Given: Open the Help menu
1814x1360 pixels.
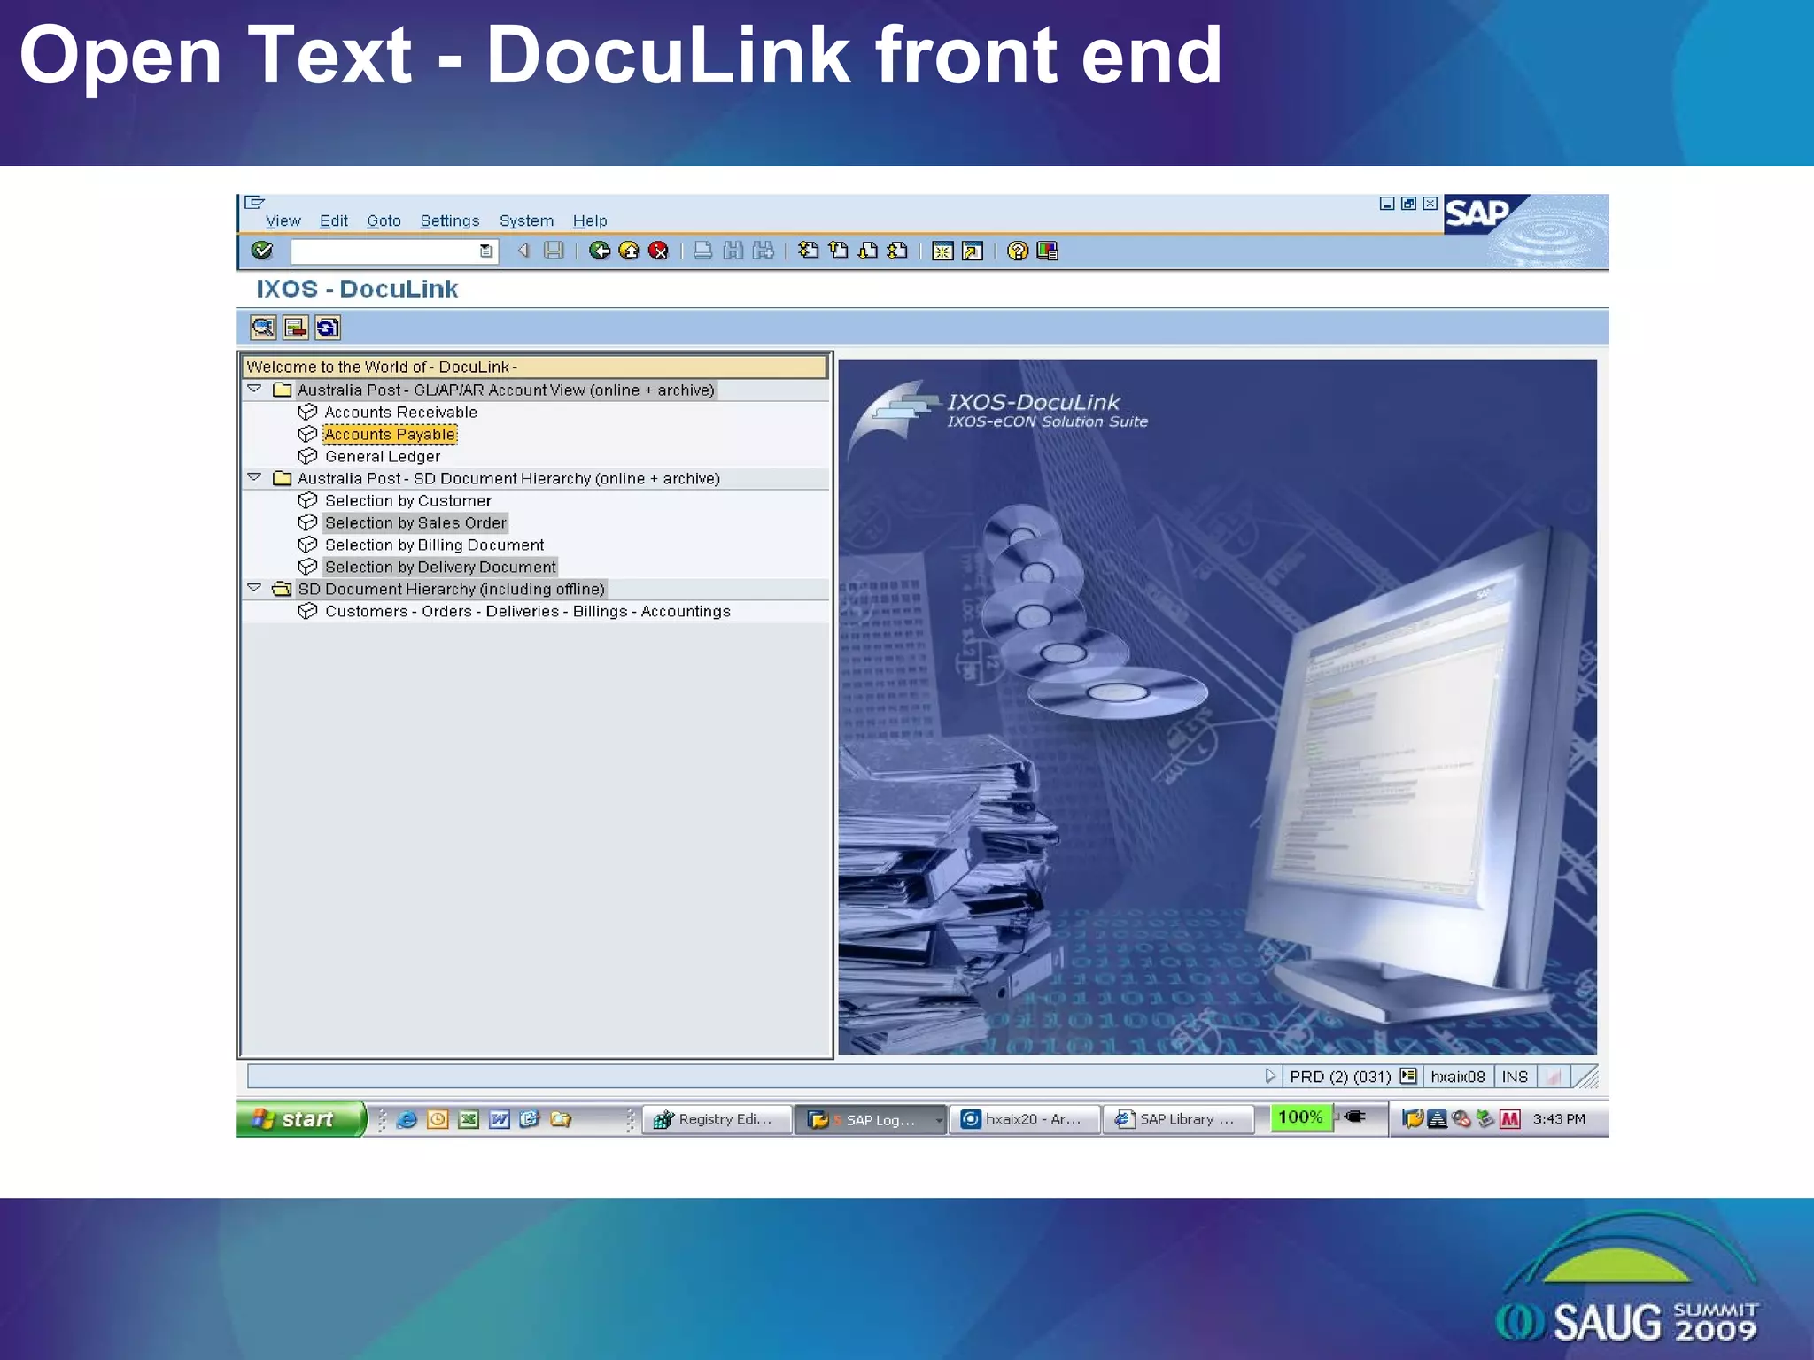Looking at the screenshot, I should point(590,220).
